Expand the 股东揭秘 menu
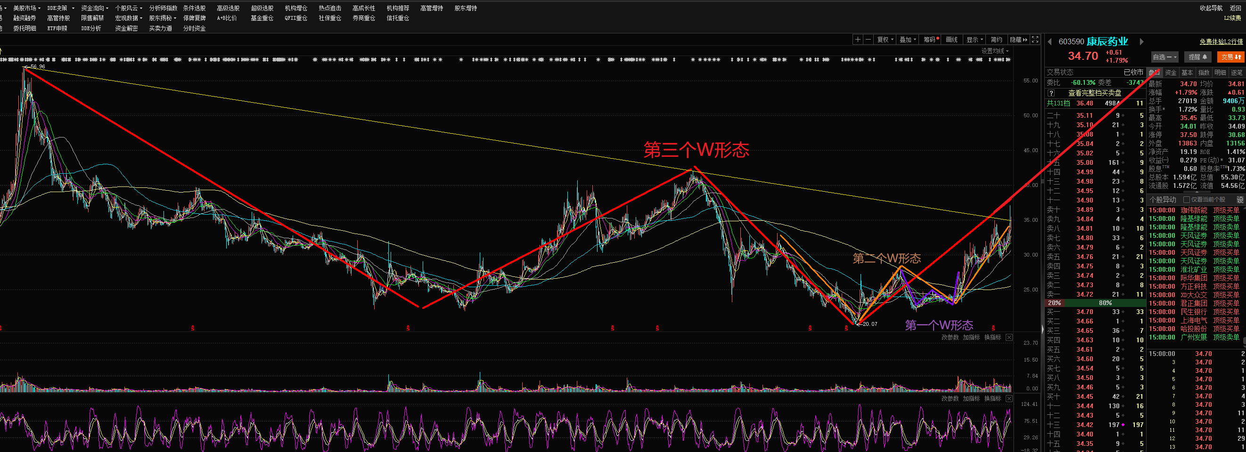The width and height of the screenshot is (1246, 452). pyautogui.click(x=163, y=18)
